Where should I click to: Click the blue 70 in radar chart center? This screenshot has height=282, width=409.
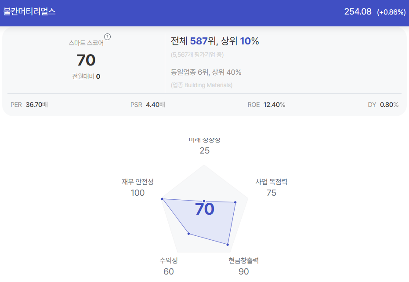tap(205, 209)
